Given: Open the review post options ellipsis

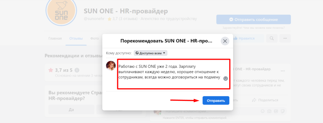Looking at the screenshot, I should [283, 71].
